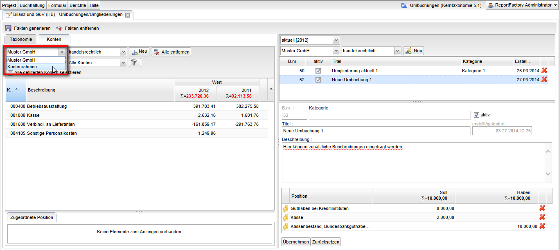Click the Kategorie input field

(390, 115)
